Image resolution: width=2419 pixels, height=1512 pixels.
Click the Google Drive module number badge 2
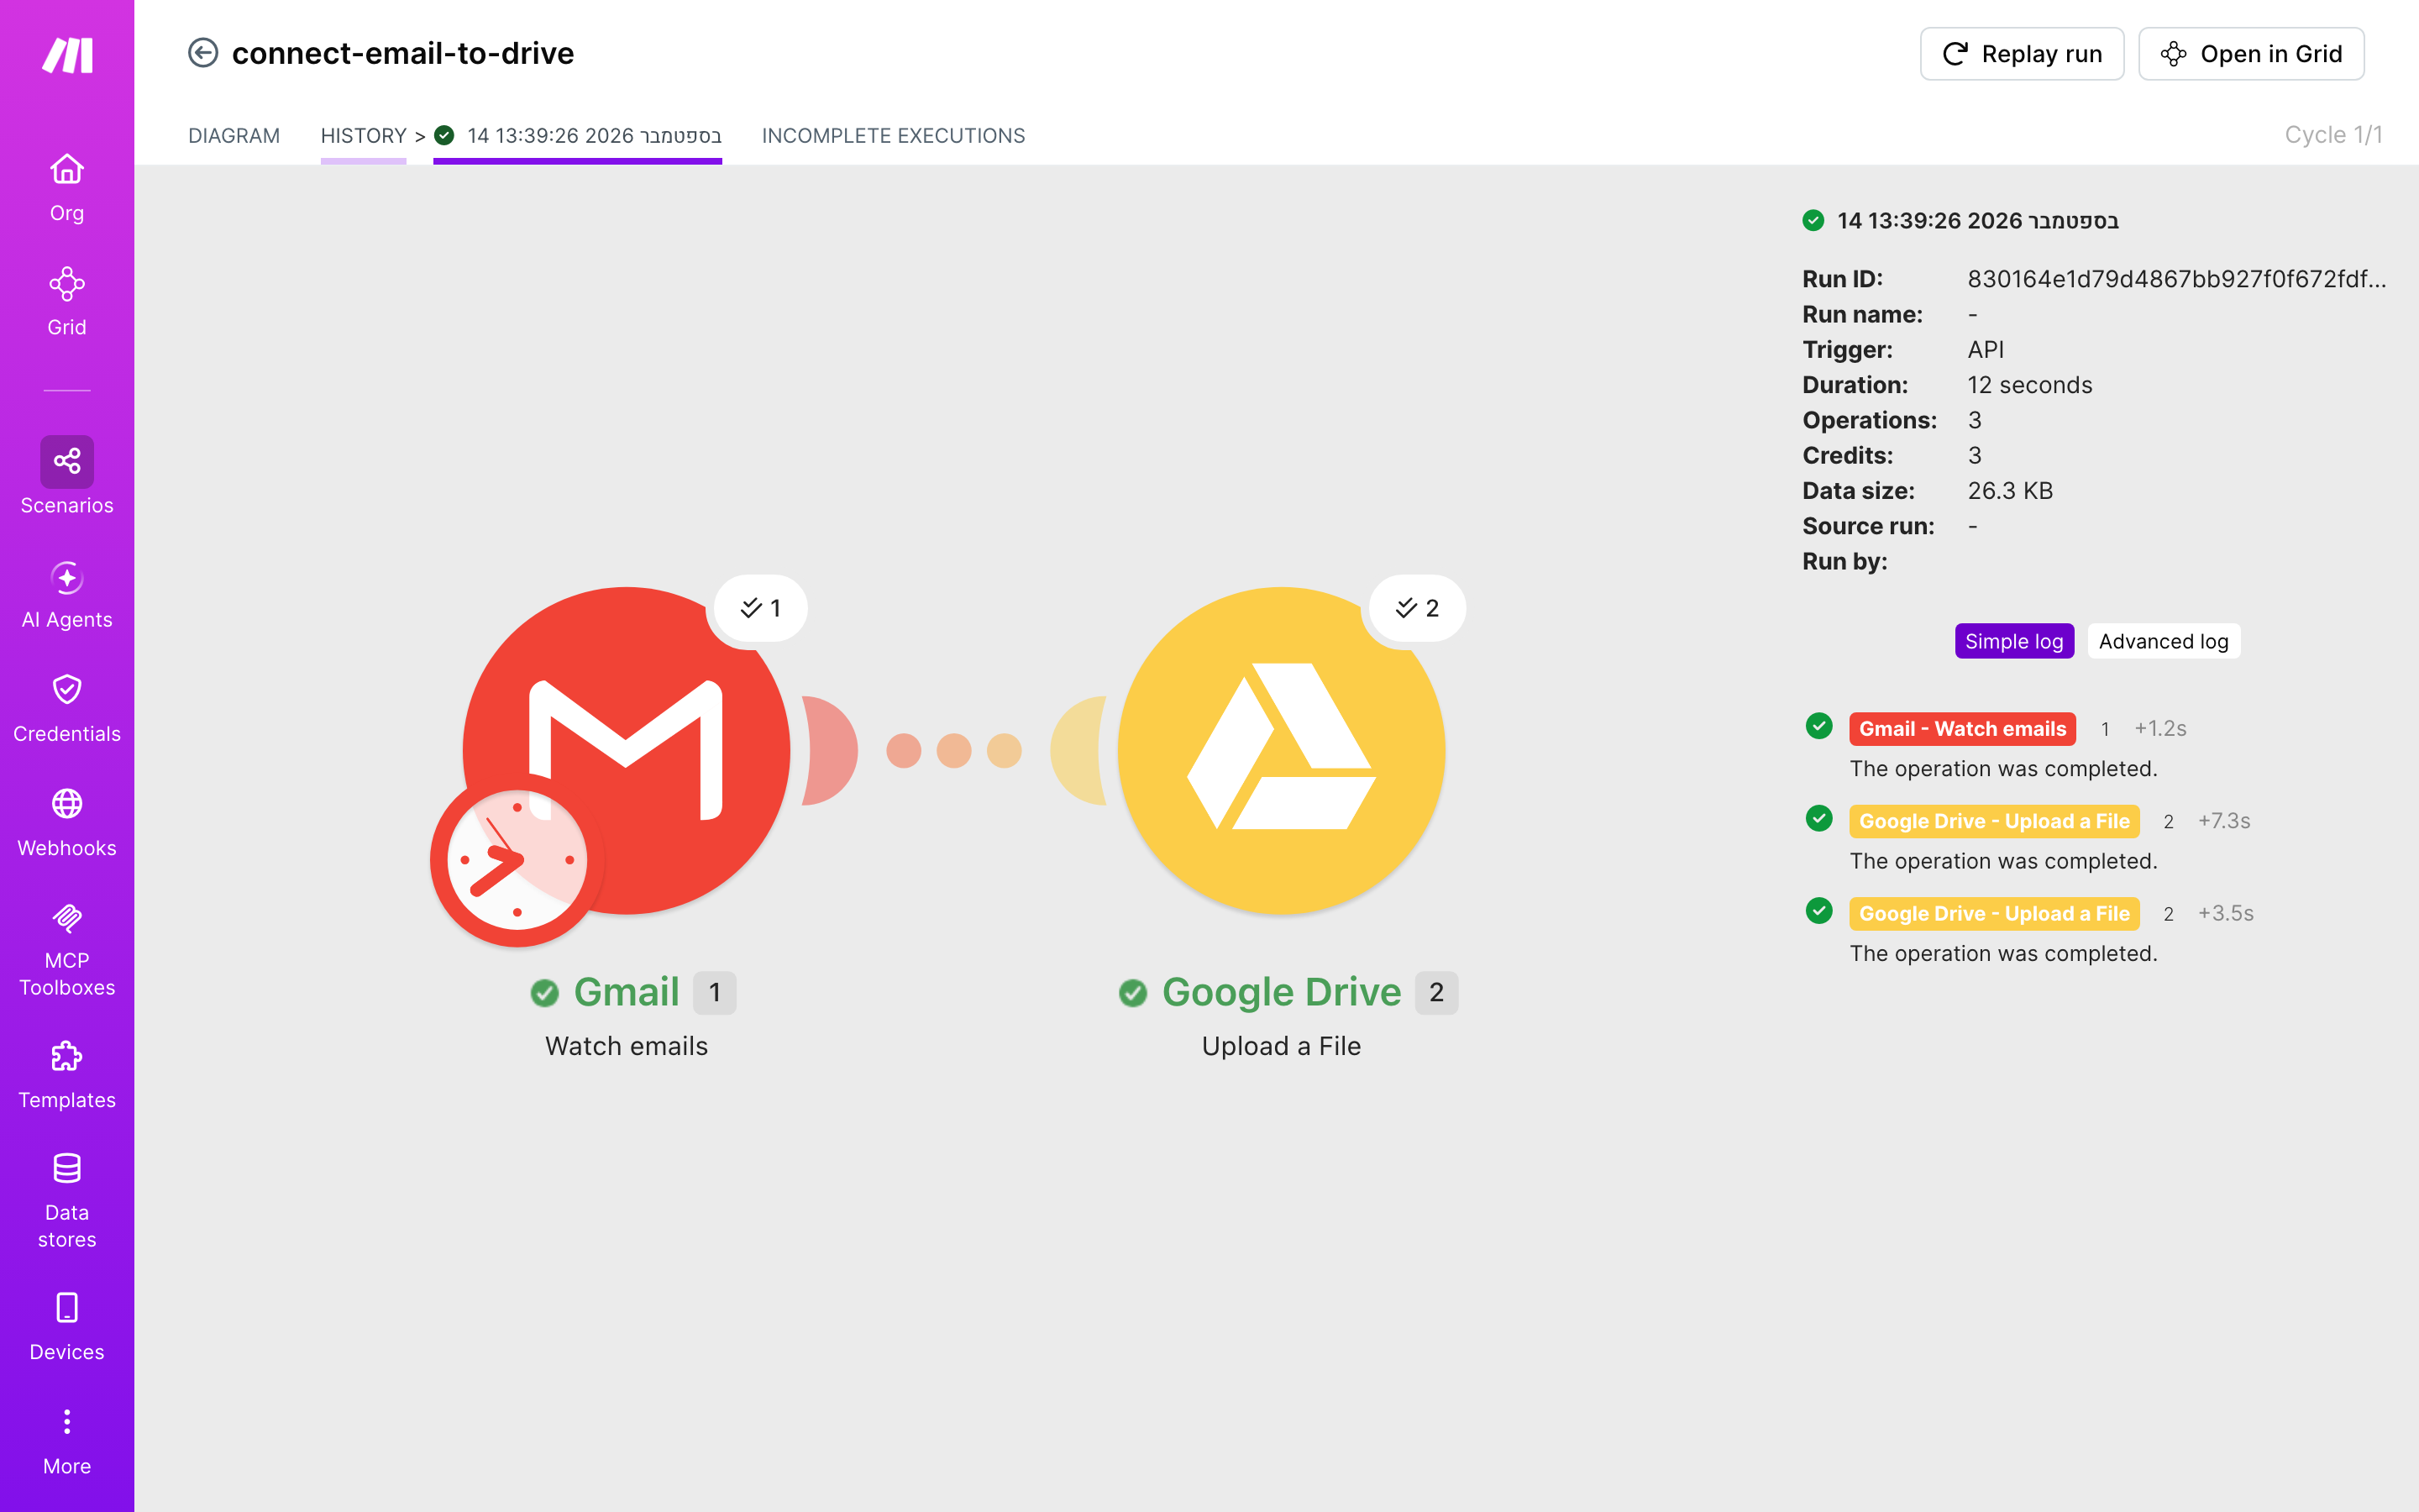coord(1436,993)
